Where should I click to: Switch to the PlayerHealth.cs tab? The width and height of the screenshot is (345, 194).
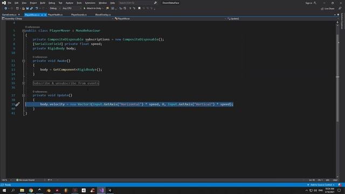click(55, 15)
